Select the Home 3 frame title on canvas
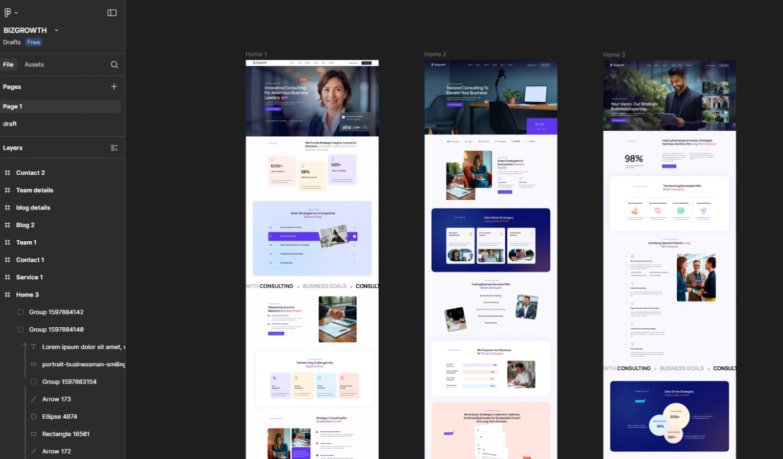 (x=614, y=54)
